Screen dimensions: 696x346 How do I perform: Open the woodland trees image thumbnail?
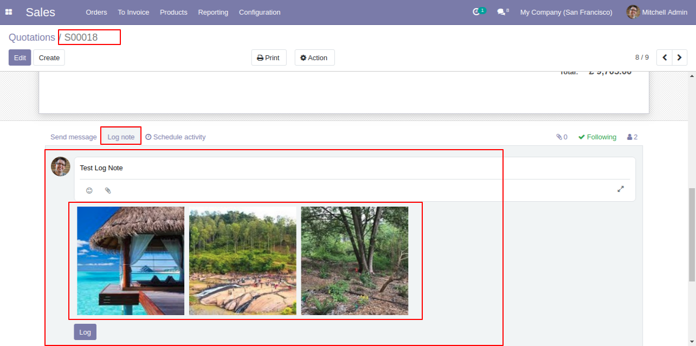pos(355,261)
